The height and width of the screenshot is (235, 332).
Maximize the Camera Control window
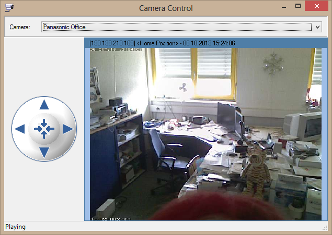point(298,6)
